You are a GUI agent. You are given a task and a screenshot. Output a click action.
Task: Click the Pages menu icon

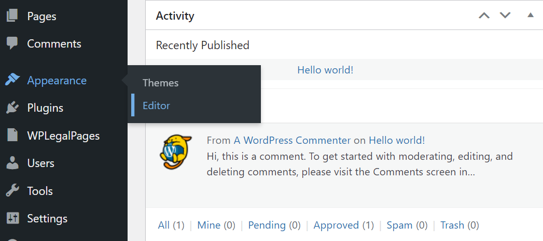click(x=12, y=16)
